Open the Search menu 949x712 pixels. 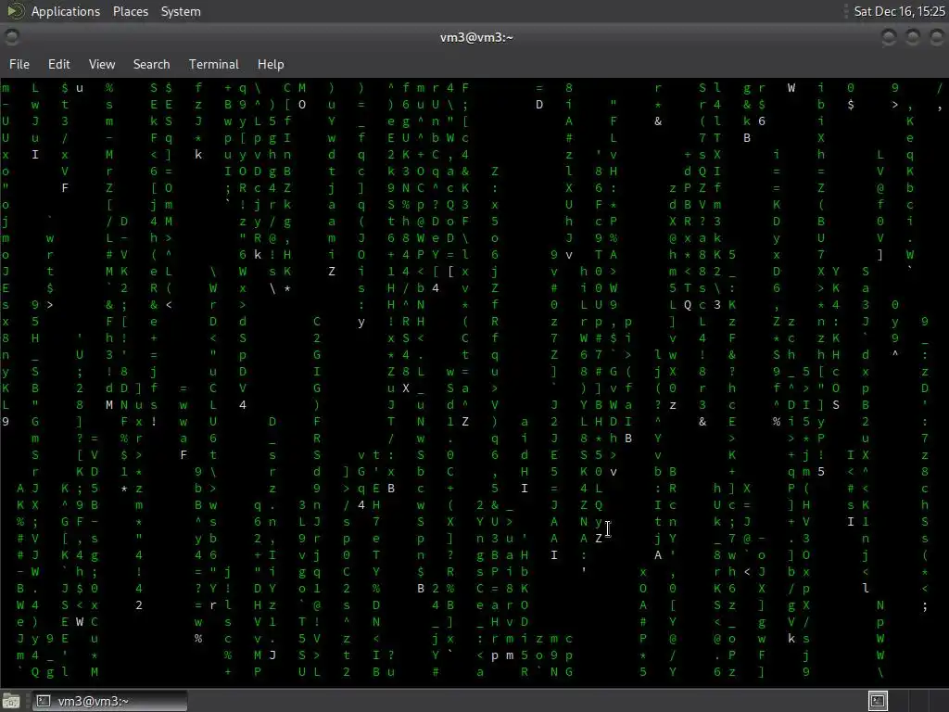click(151, 64)
